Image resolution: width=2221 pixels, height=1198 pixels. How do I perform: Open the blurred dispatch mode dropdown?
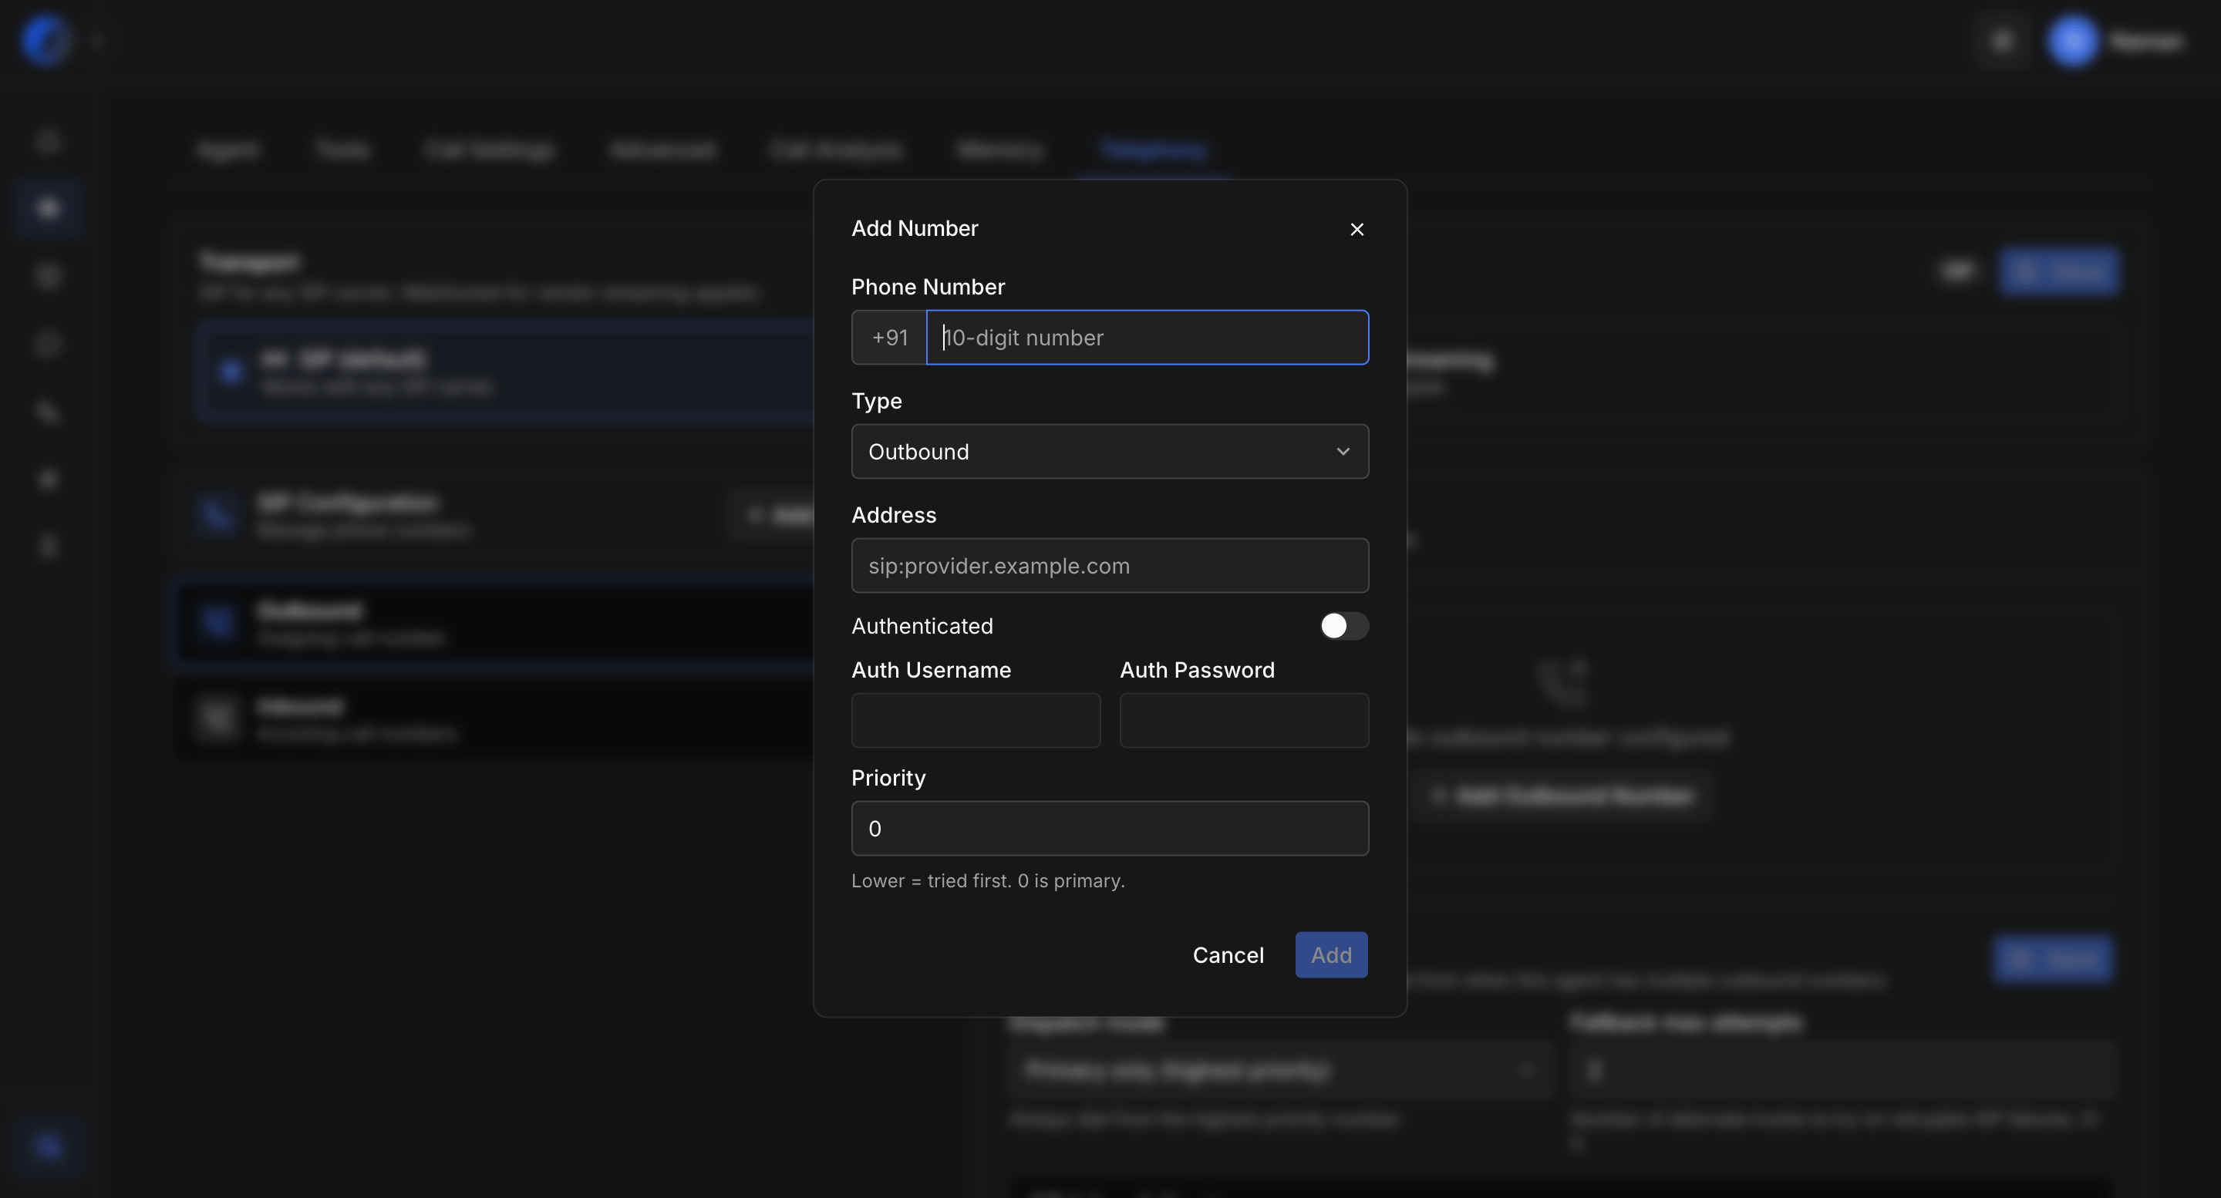pos(1279,1071)
